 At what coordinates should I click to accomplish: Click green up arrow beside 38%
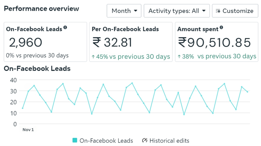tap(179, 57)
